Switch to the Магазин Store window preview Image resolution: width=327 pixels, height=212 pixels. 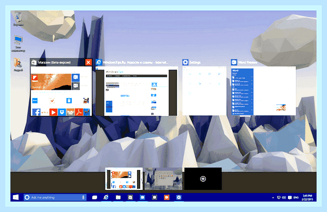pos(61,91)
